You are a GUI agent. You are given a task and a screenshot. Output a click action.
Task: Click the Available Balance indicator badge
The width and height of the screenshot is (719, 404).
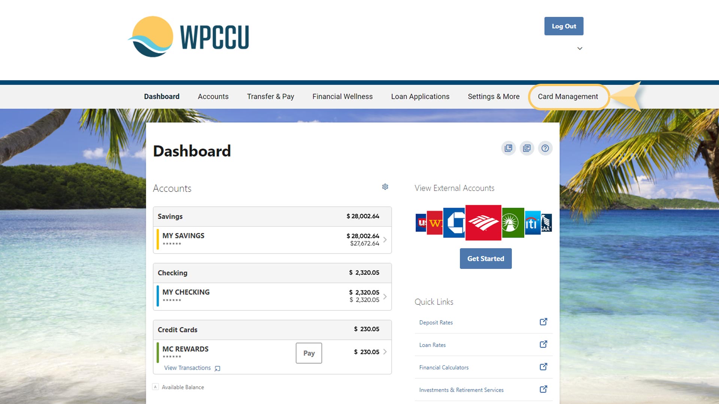(x=155, y=387)
